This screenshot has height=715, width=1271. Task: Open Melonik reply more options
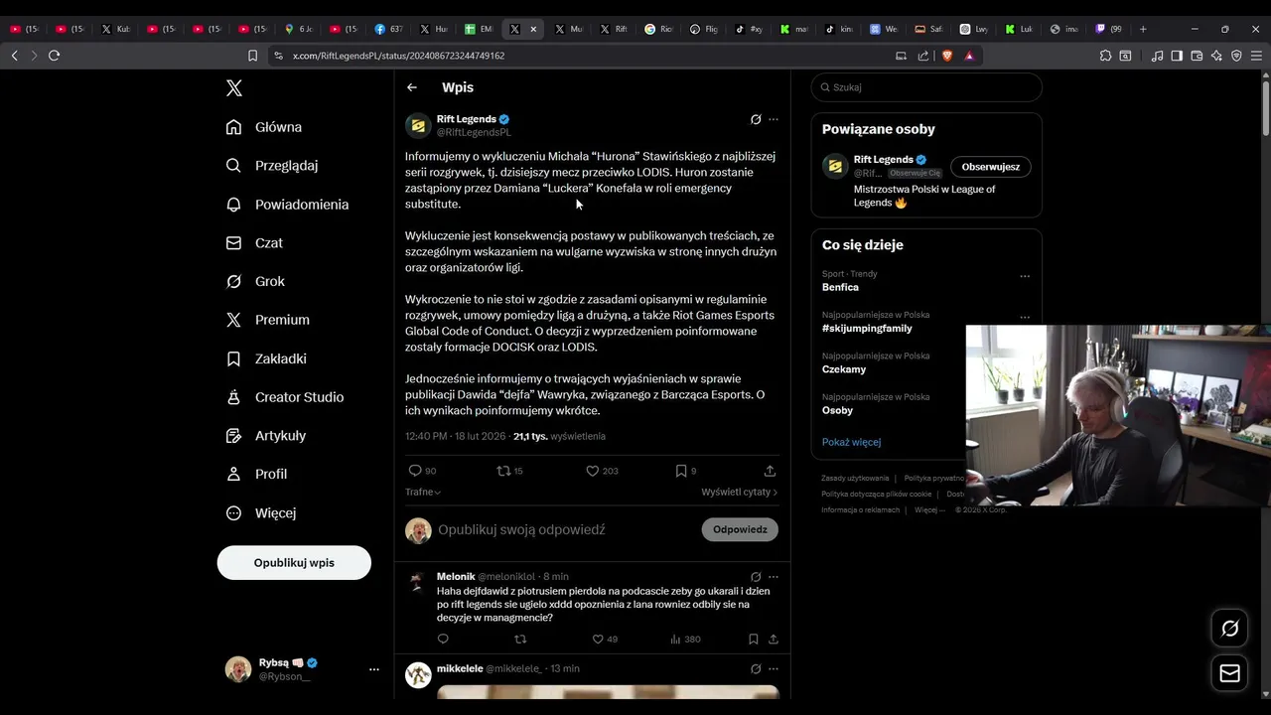pyautogui.click(x=774, y=577)
